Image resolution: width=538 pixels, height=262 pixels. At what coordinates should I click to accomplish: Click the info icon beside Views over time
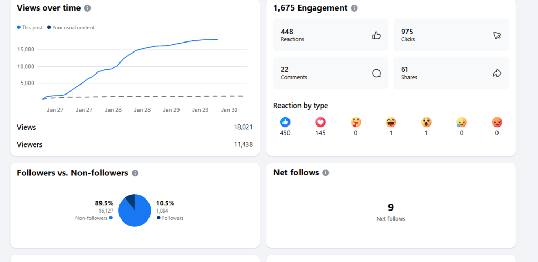[x=87, y=8]
